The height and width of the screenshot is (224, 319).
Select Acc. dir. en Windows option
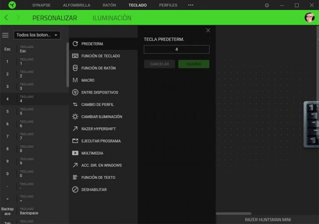[103, 165]
